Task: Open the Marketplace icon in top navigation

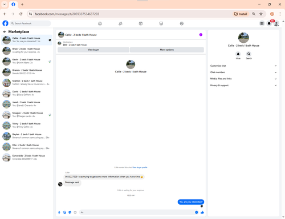Action: pos(161,23)
